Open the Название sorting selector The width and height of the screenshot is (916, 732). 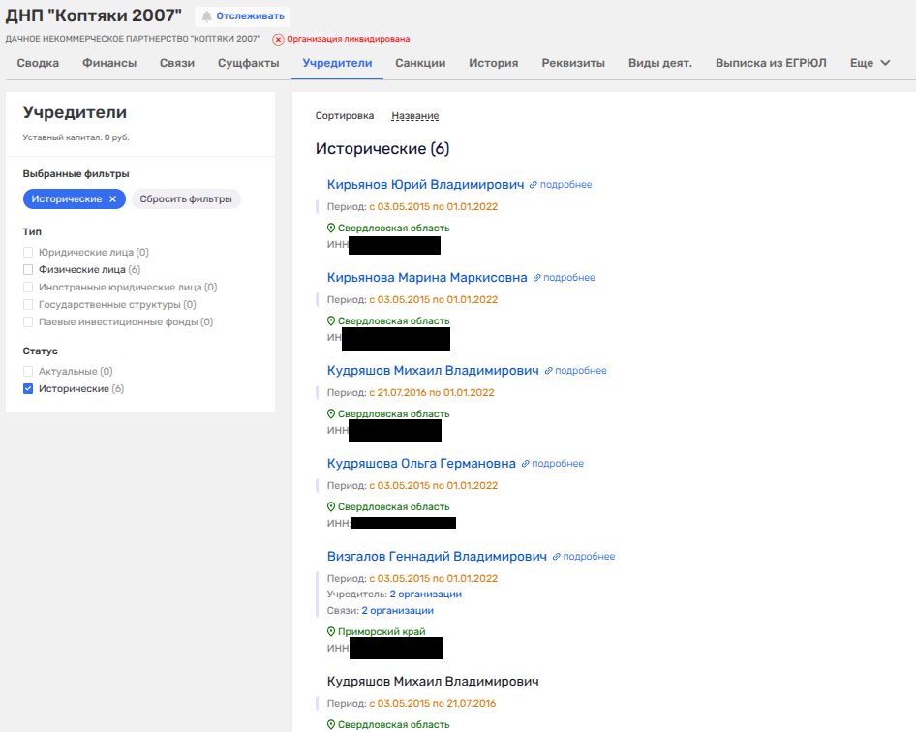(414, 116)
